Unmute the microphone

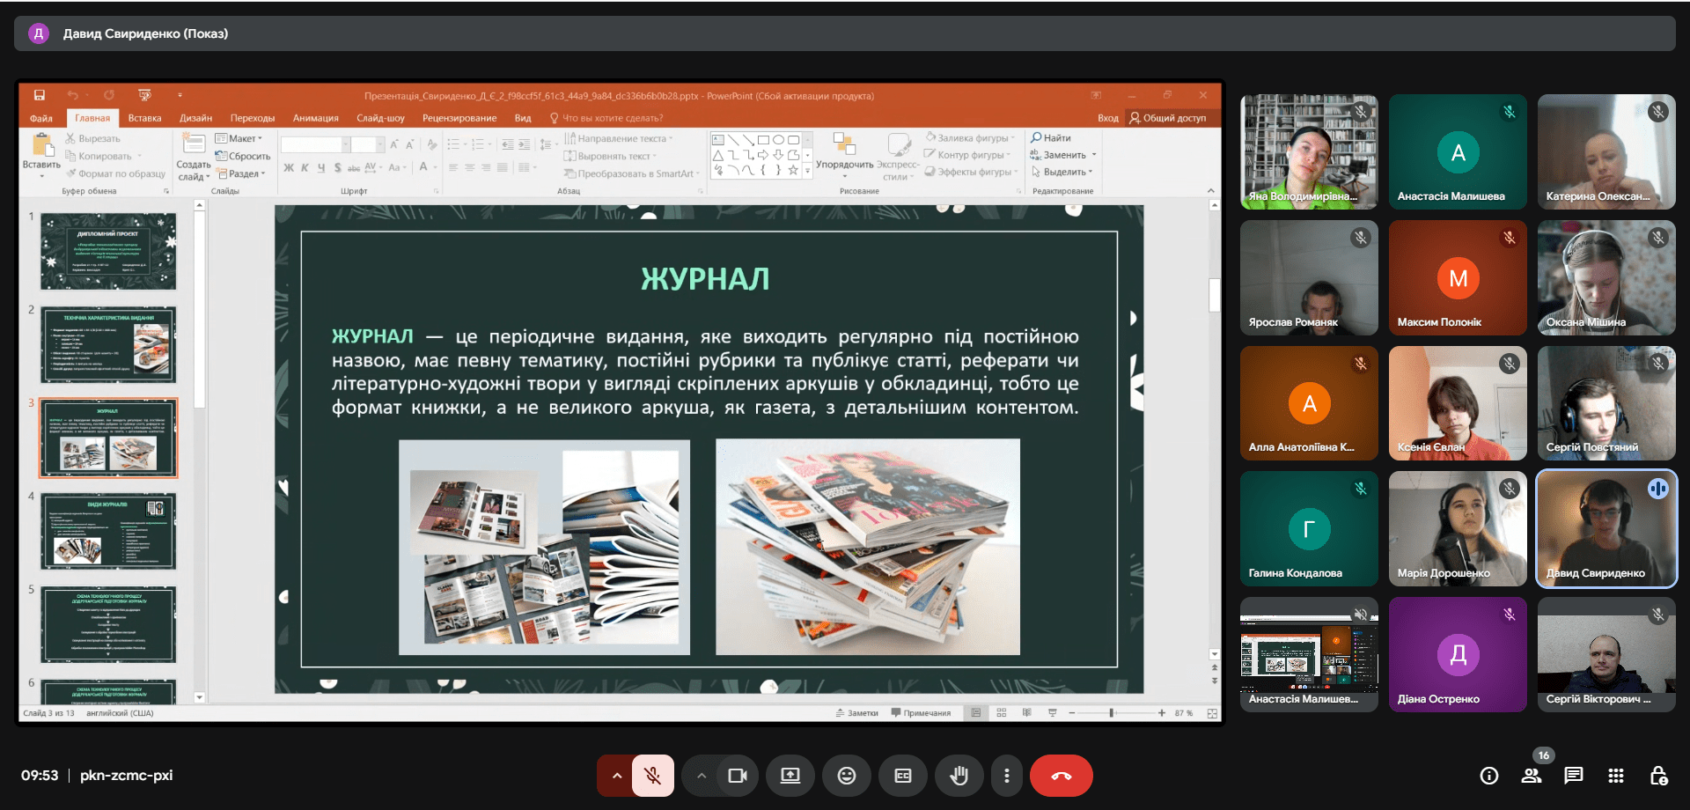click(x=652, y=776)
